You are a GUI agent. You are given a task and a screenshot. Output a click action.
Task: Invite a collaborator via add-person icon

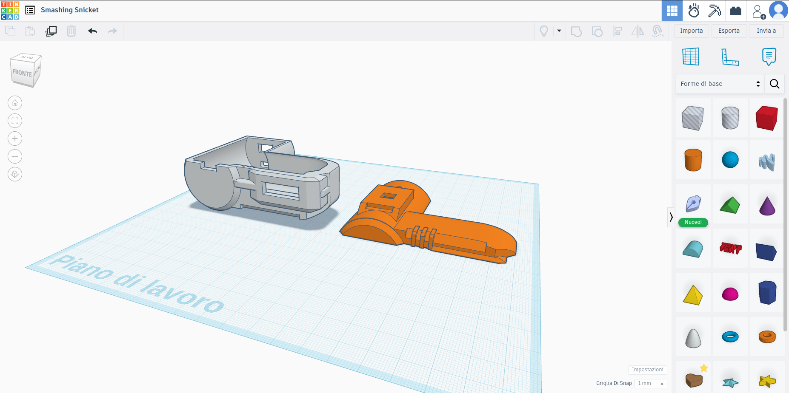(x=759, y=11)
